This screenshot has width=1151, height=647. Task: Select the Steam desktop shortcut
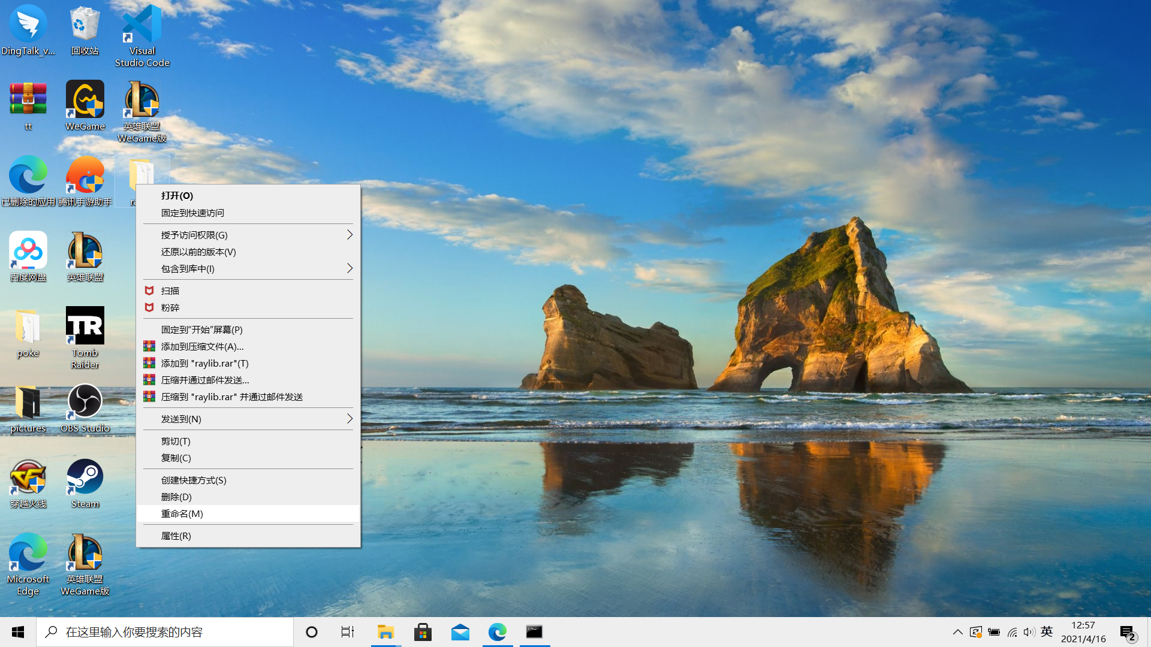tap(85, 477)
